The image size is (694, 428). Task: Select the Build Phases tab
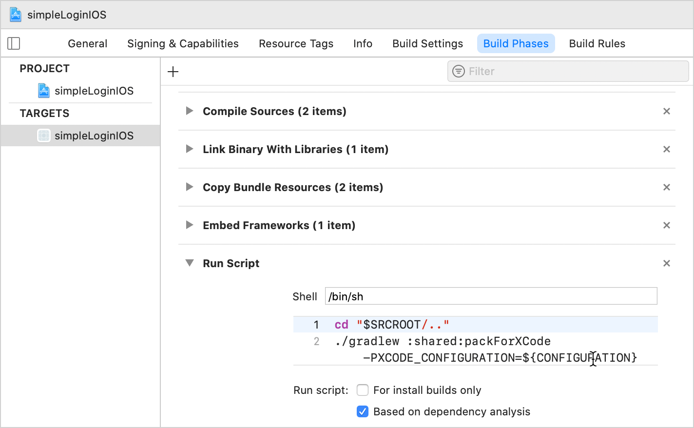click(x=516, y=43)
